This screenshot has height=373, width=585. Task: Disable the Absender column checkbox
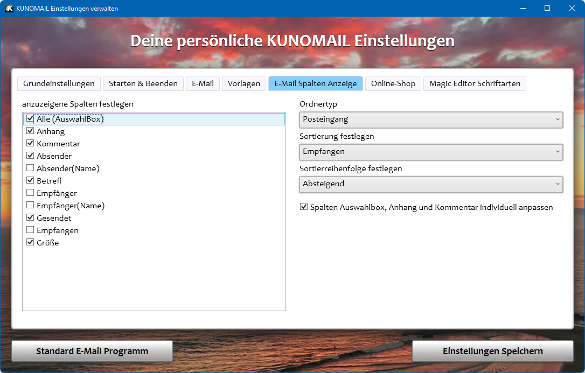pyautogui.click(x=30, y=156)
